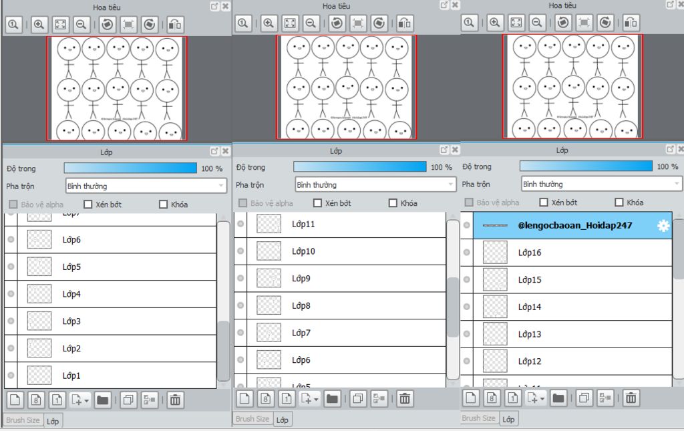Delete layer using trash in left layer panel
The height and width of the screenshot is (431, 684).
(176, 400)
